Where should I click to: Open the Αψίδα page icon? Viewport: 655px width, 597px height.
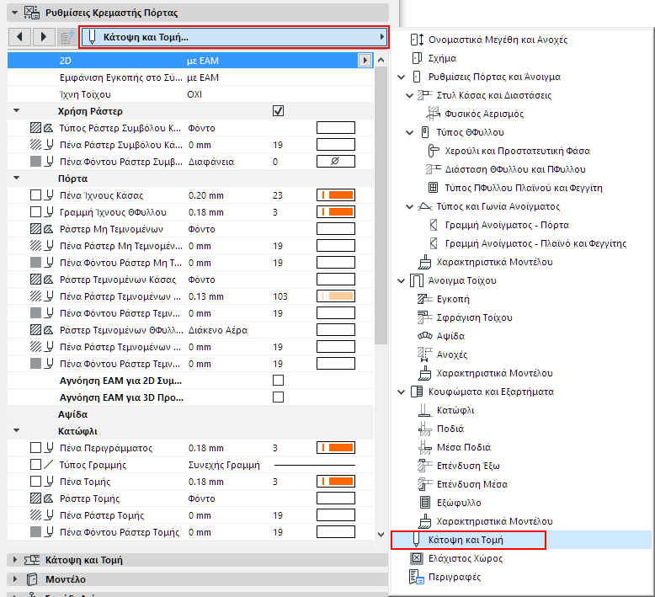425,336
